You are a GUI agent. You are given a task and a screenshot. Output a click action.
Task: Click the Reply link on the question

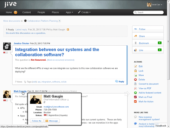[121, 82]
